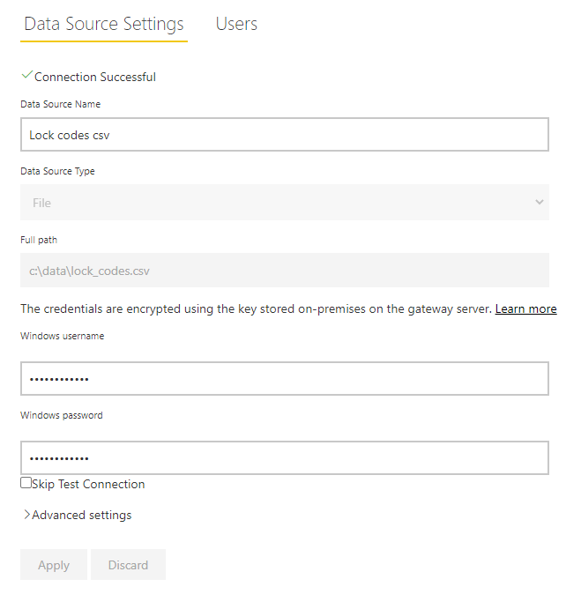
Task: Focus the Data Source Name field
Action: (x=284, y=135)
